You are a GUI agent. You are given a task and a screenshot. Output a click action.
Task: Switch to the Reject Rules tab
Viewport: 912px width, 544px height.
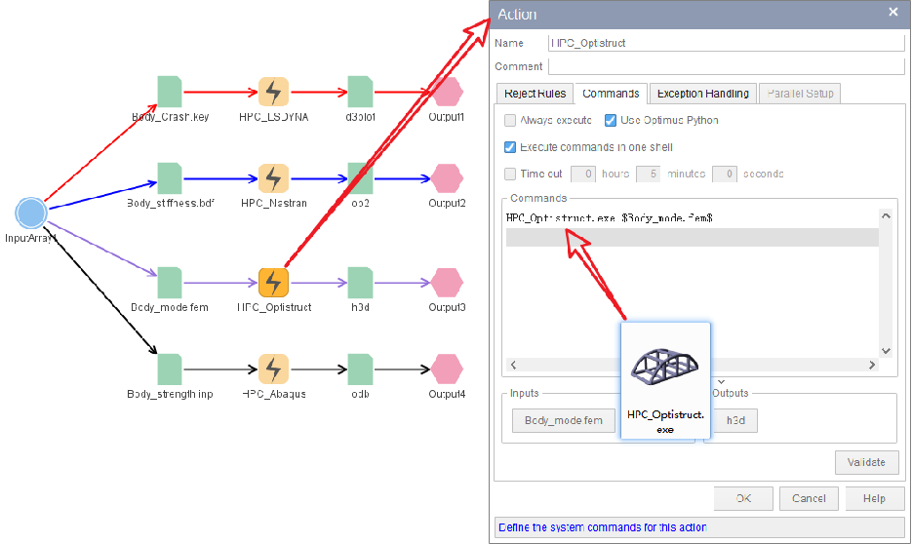point(535,94)
